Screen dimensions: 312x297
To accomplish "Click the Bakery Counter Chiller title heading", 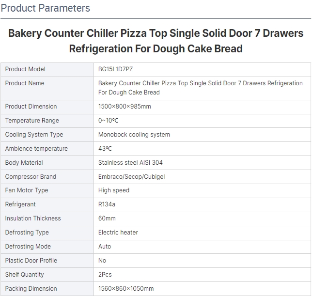I will click(x=156, y=41).
